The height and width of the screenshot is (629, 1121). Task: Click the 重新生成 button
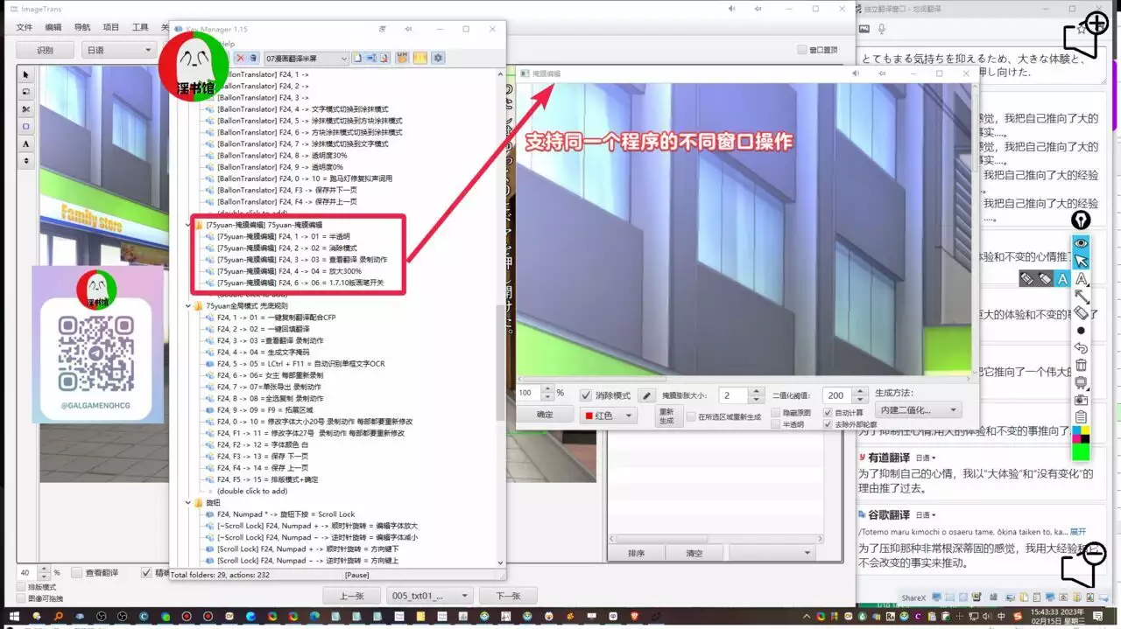point(666,416)
